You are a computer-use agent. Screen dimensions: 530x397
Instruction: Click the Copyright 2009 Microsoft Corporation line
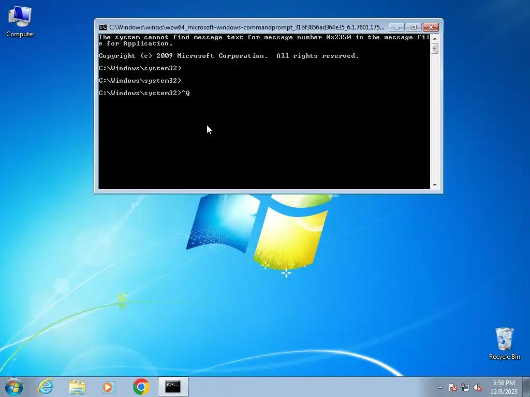(228, 56)
